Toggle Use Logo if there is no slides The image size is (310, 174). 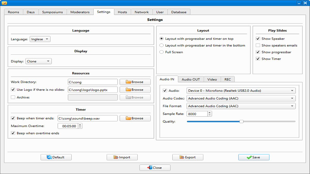click(x=13, y=90)
